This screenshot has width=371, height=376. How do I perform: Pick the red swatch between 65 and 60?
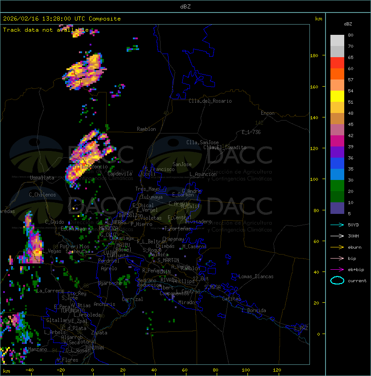[x=337, y=63]
